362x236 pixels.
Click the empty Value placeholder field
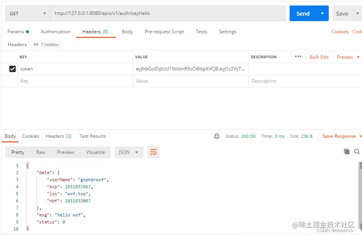point(191,81)
